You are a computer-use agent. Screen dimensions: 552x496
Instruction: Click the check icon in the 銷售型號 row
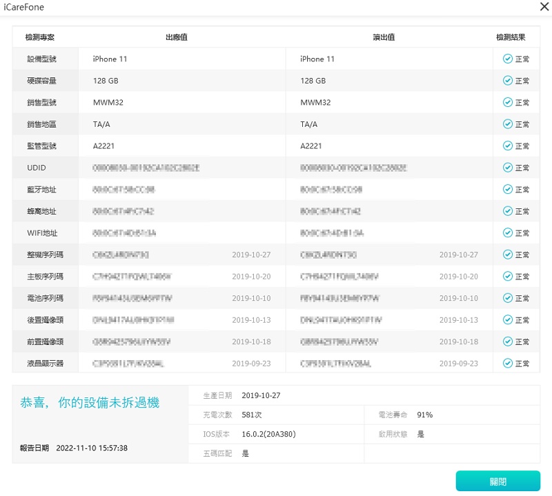tap(507, 102)
